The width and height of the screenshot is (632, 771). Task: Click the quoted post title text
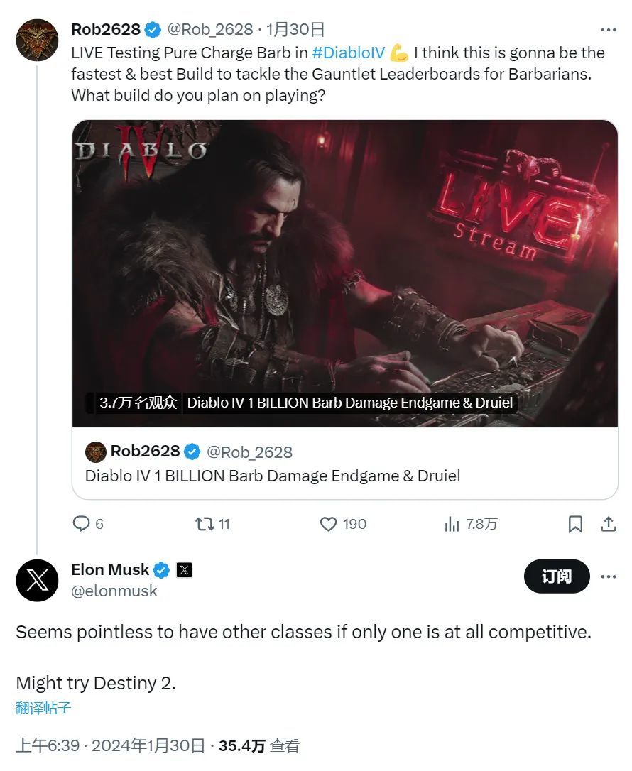click(x=273, y=476)
